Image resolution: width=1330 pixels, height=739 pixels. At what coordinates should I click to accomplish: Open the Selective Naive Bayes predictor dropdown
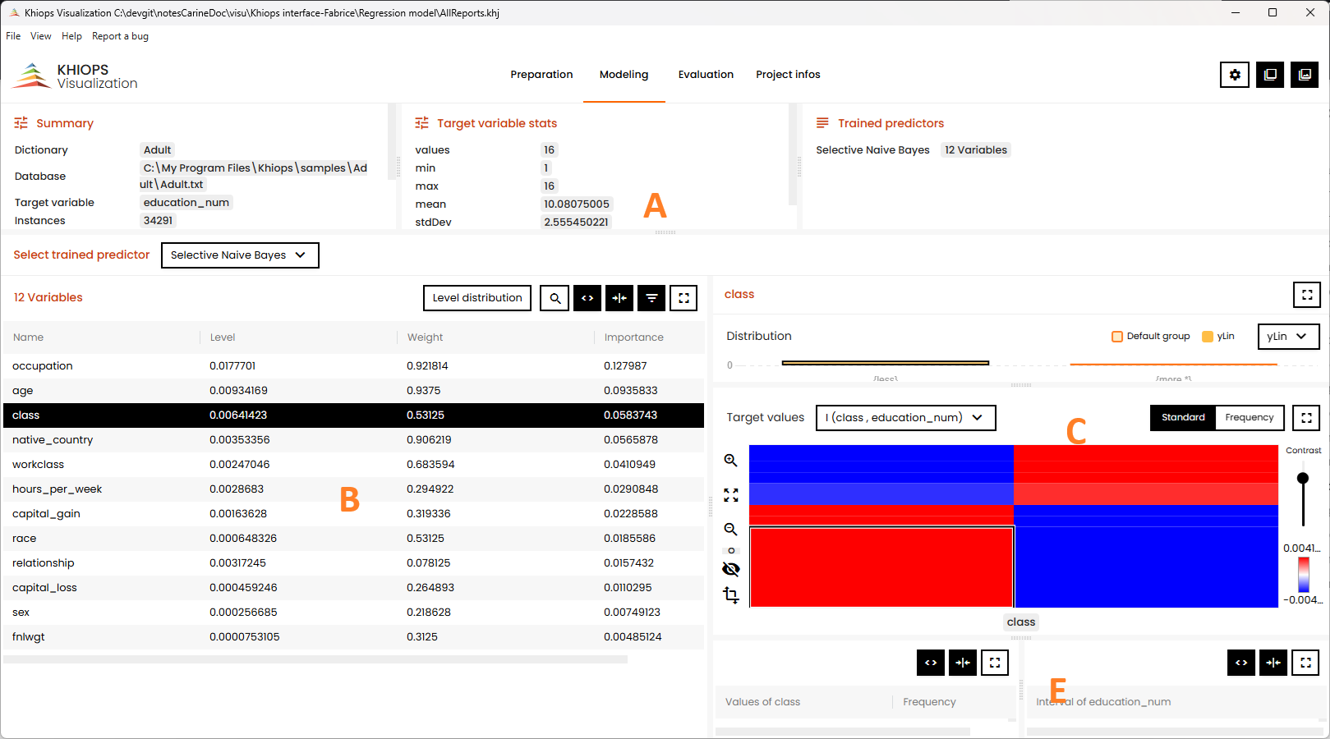(240, 255)
